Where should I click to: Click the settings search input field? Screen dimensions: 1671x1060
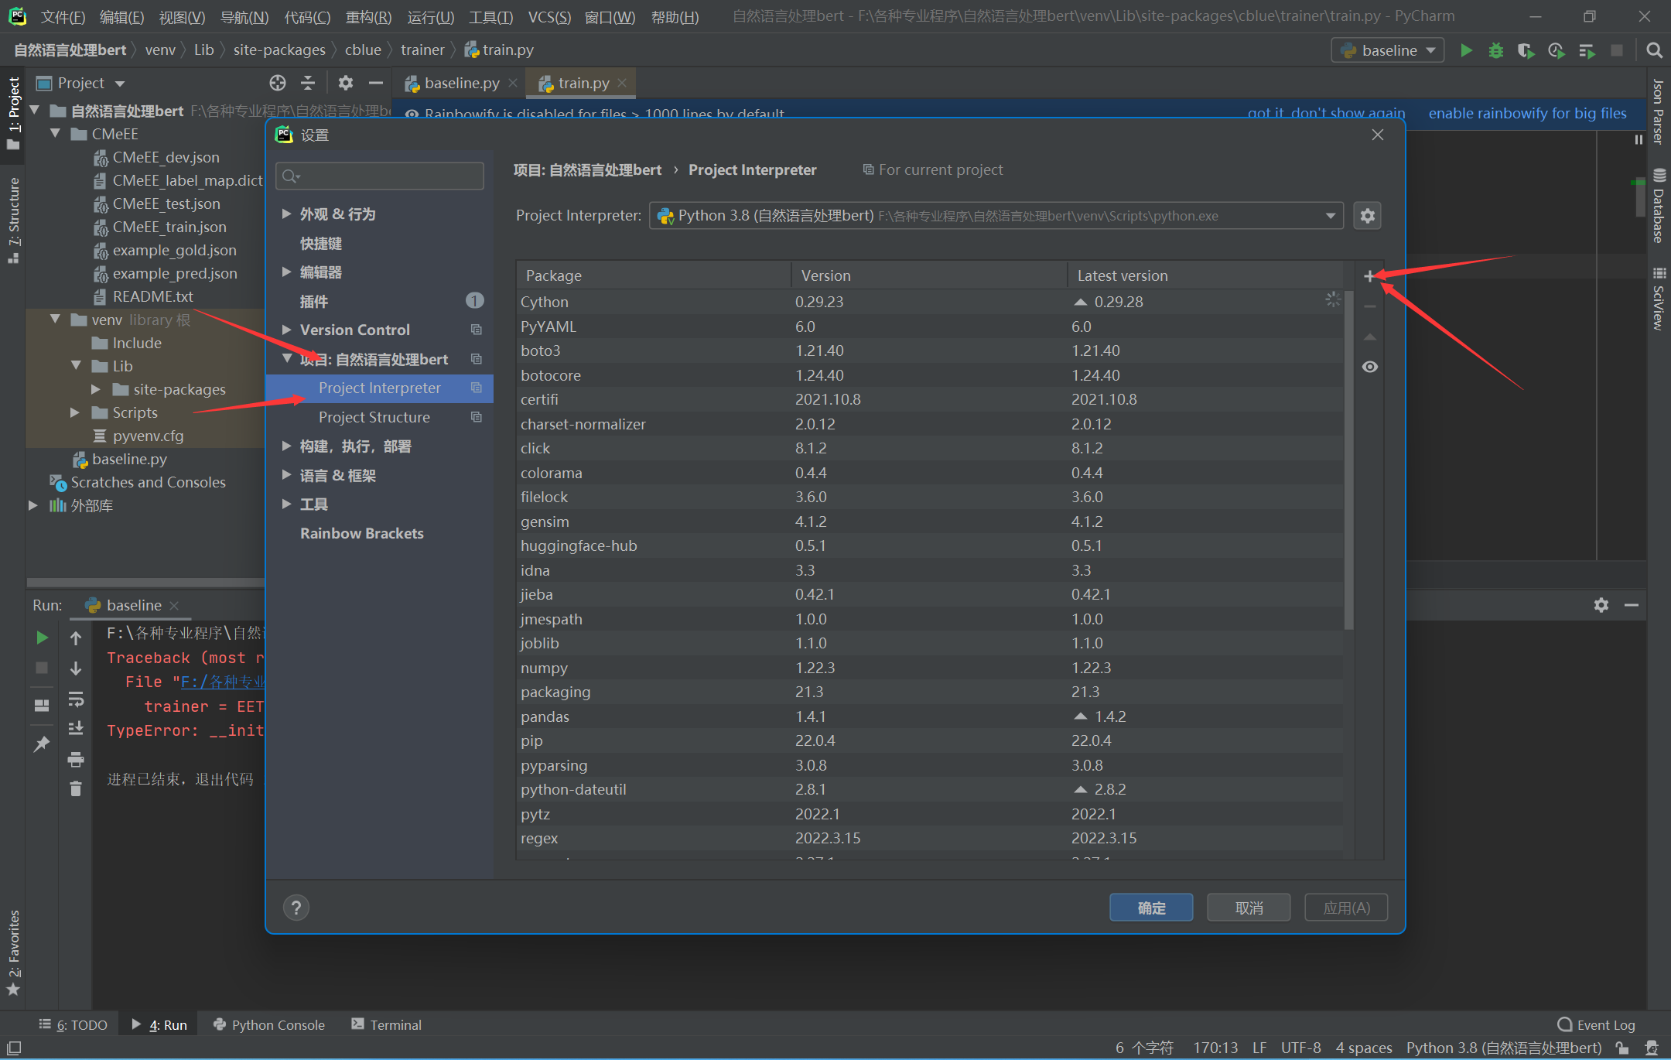(380, 176)
